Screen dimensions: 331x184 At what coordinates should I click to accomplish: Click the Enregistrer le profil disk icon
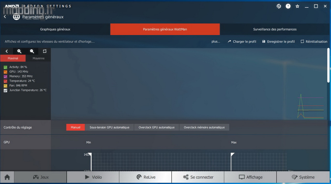(264, 41)
